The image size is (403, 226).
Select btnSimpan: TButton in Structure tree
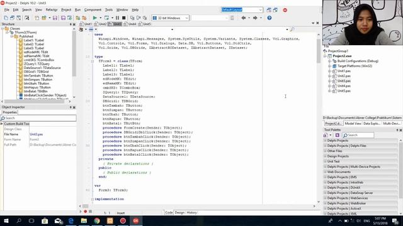(x=38, y=80)
